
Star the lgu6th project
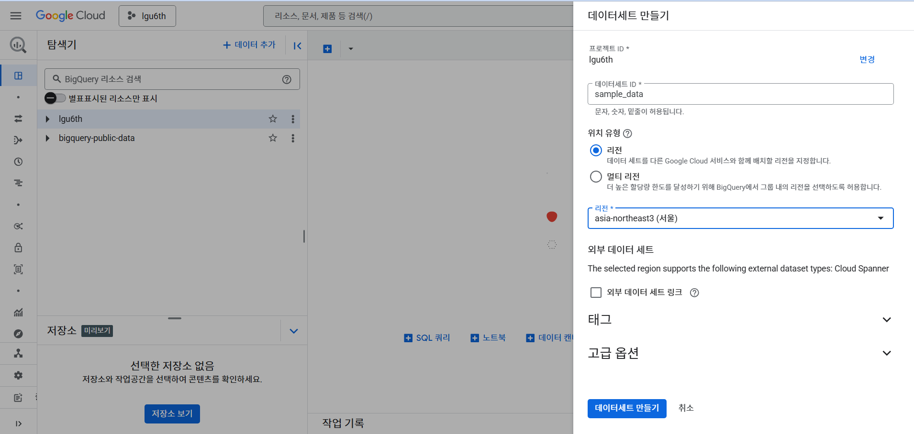(273, 119)
